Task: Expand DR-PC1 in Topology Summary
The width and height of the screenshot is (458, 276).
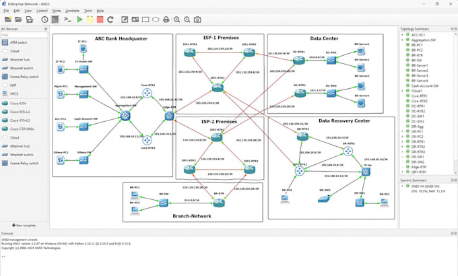Action: pos(403,131)
